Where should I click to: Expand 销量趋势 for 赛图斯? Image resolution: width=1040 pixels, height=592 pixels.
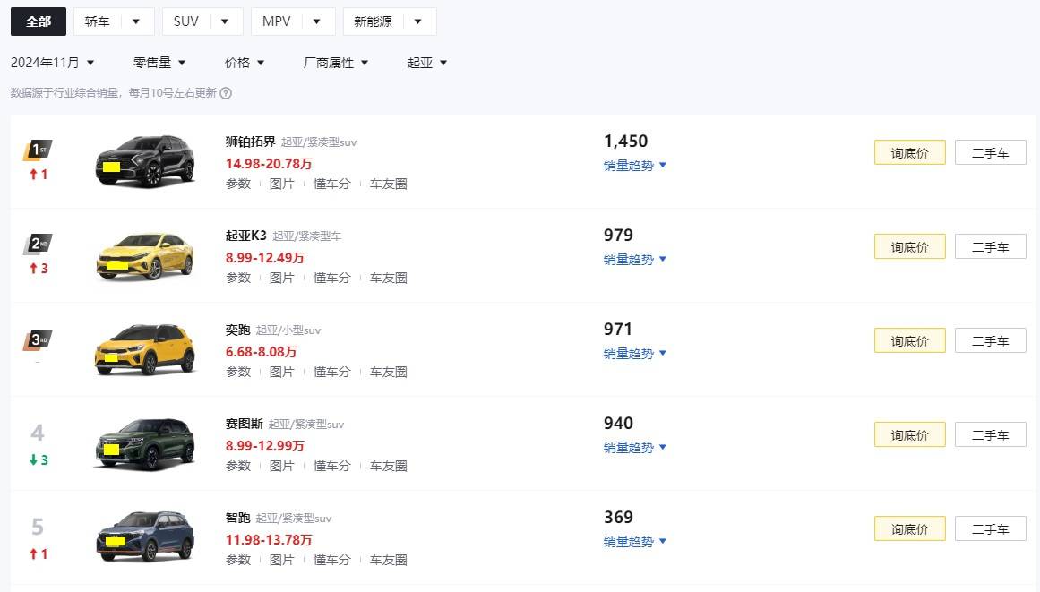(635, 448)
